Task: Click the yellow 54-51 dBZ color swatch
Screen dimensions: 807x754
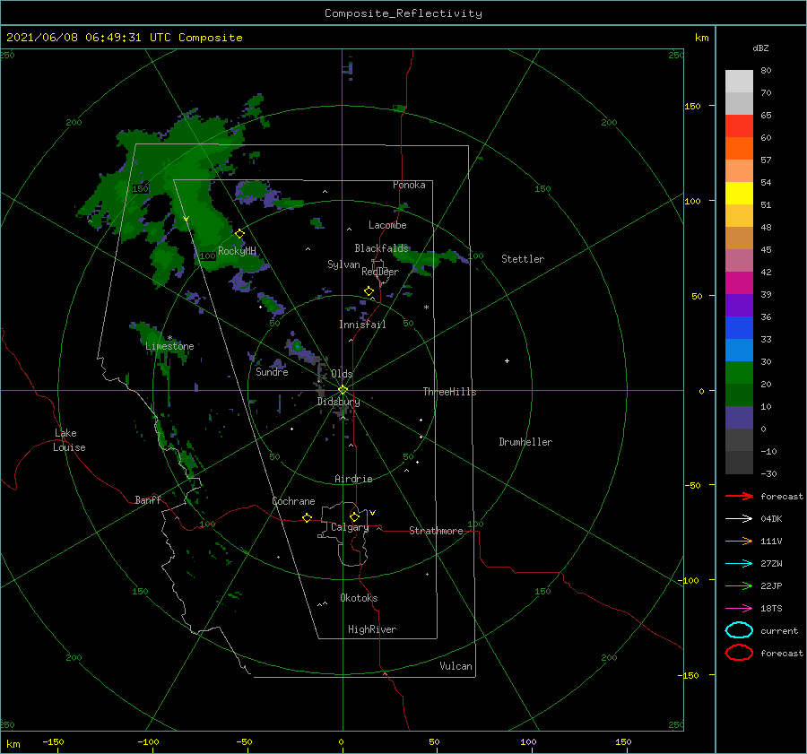Action: 739,194
